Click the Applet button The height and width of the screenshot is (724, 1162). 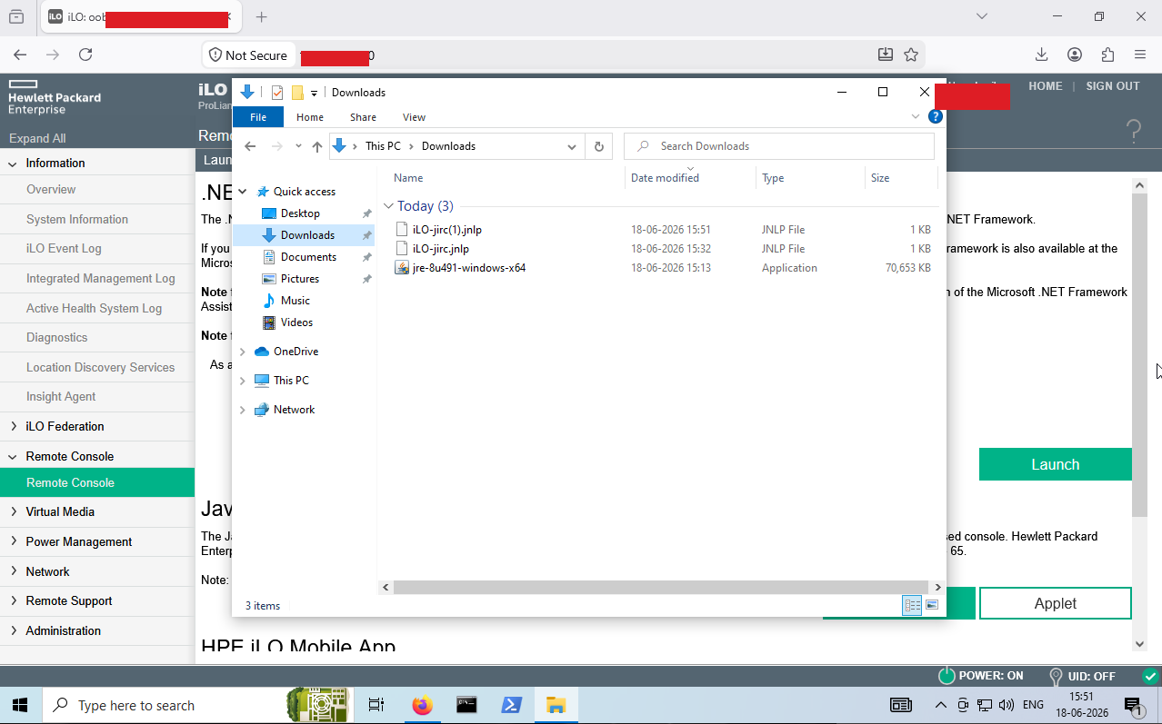pos(1055,603)
